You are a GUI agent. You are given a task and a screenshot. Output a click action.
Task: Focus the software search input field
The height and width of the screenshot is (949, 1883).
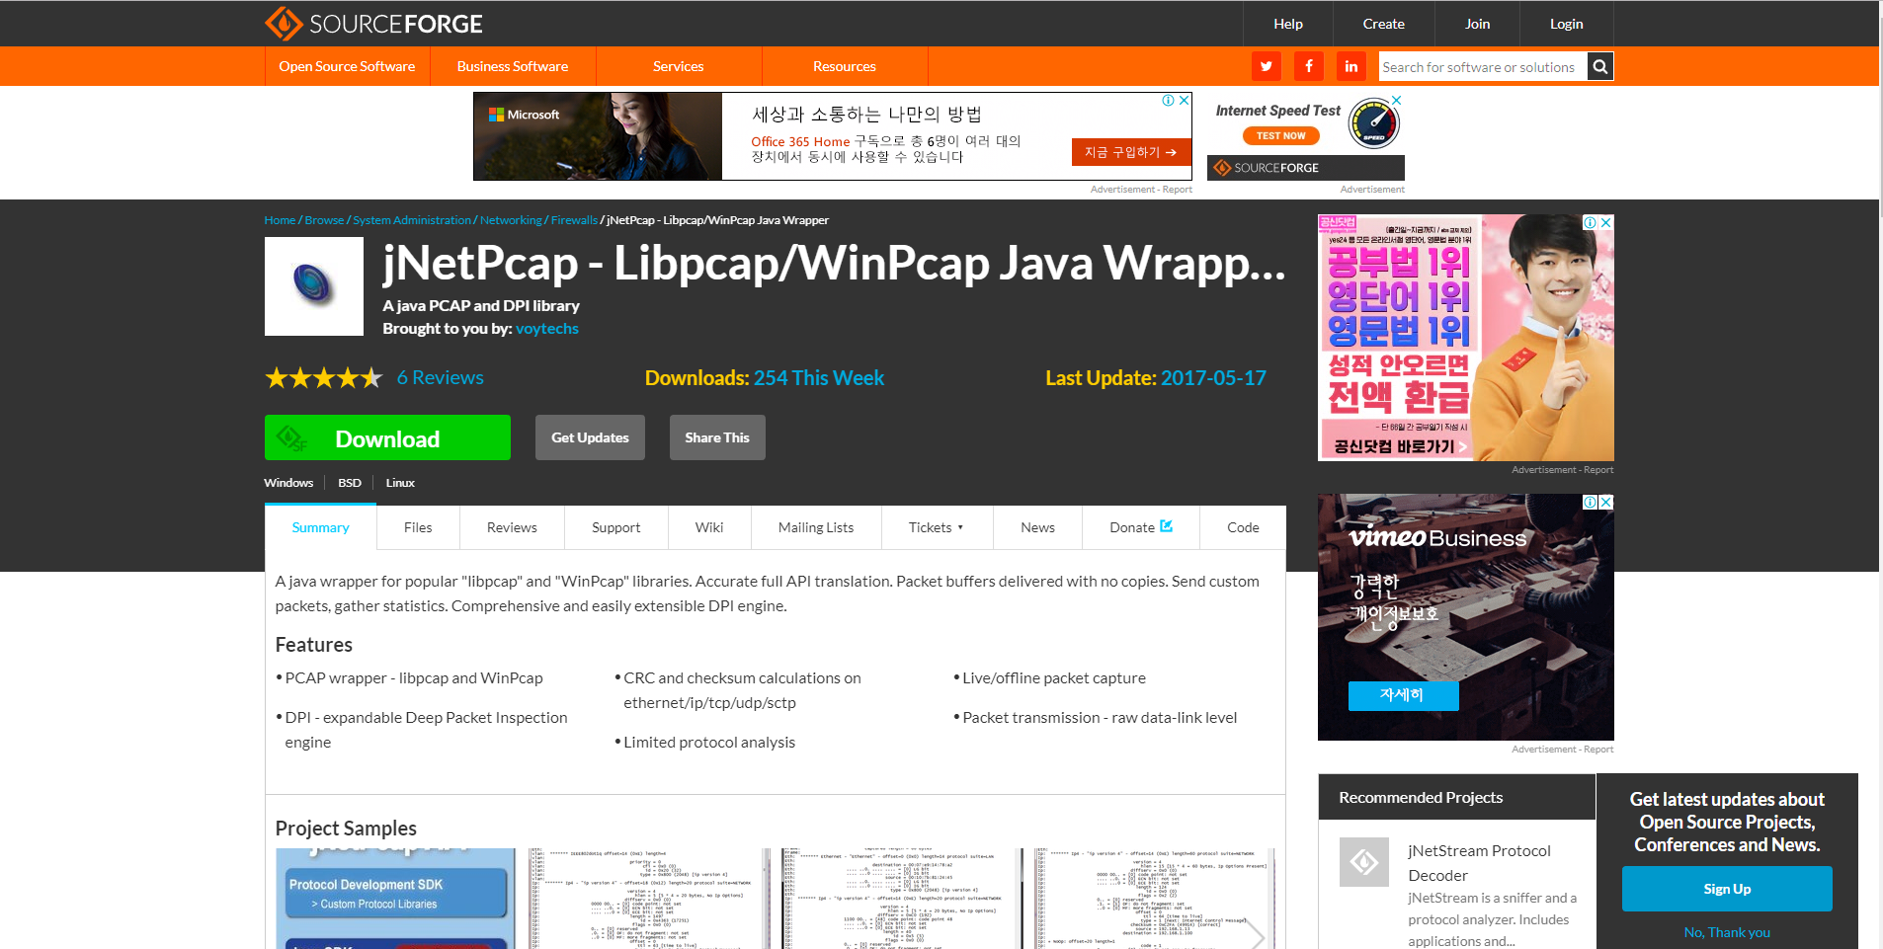click(1483, 66)
